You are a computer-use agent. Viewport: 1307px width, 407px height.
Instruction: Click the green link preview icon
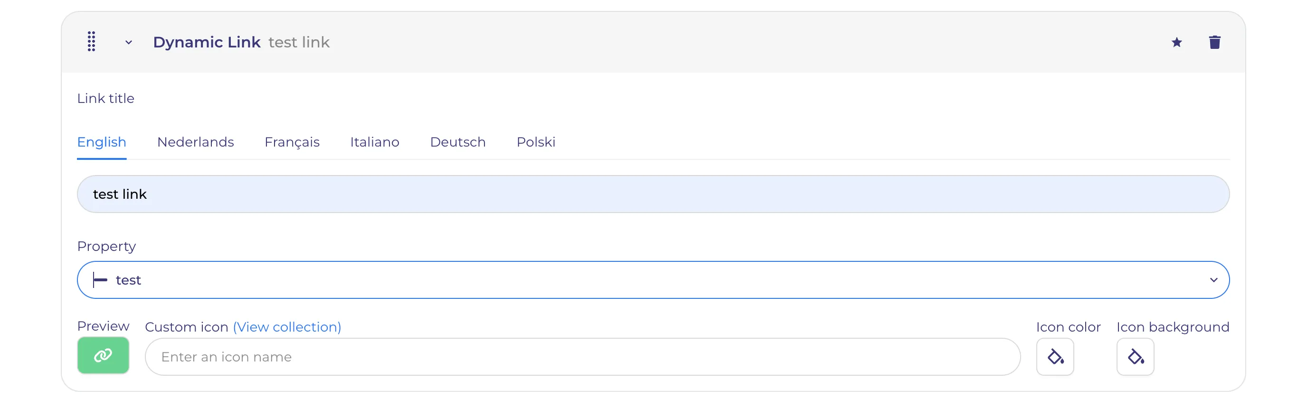(103, 355)
